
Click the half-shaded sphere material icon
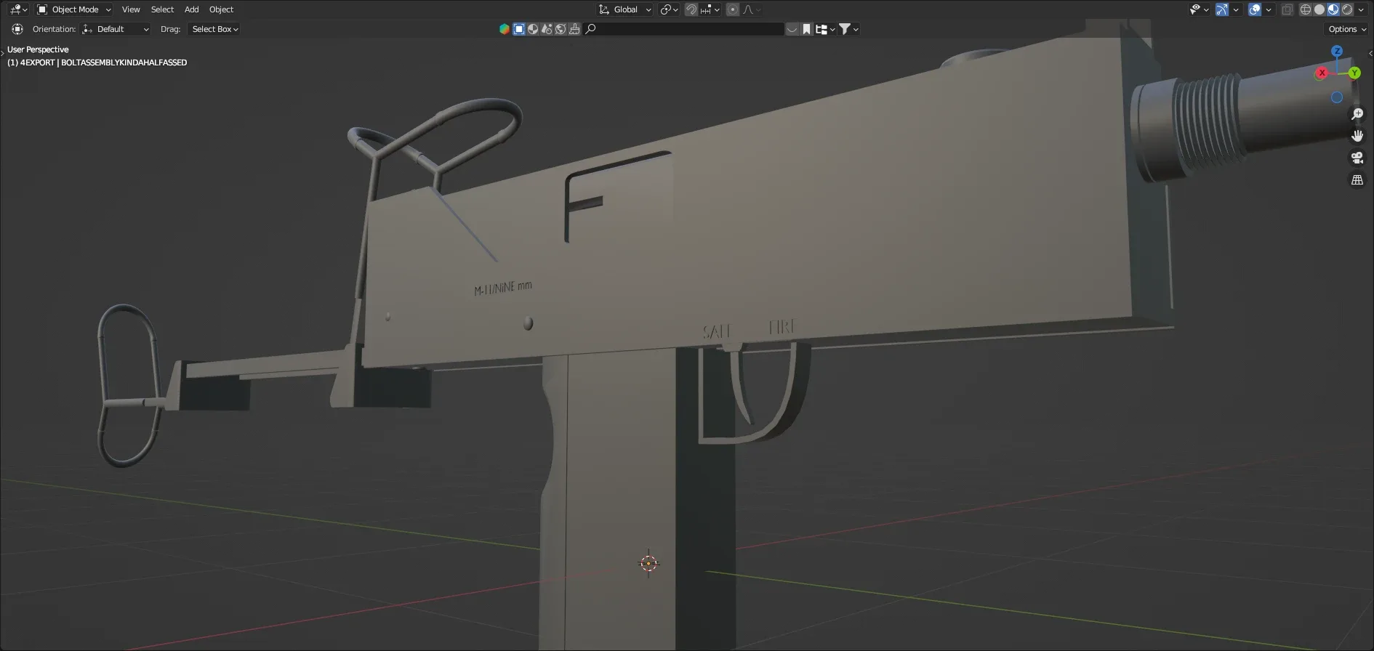click(533, 29)
